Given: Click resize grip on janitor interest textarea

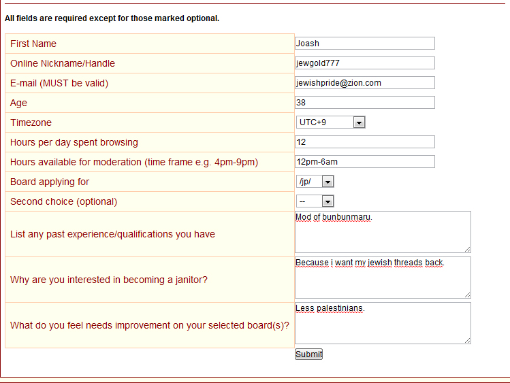Looking at the screenshot, I should tap(467, 295).
